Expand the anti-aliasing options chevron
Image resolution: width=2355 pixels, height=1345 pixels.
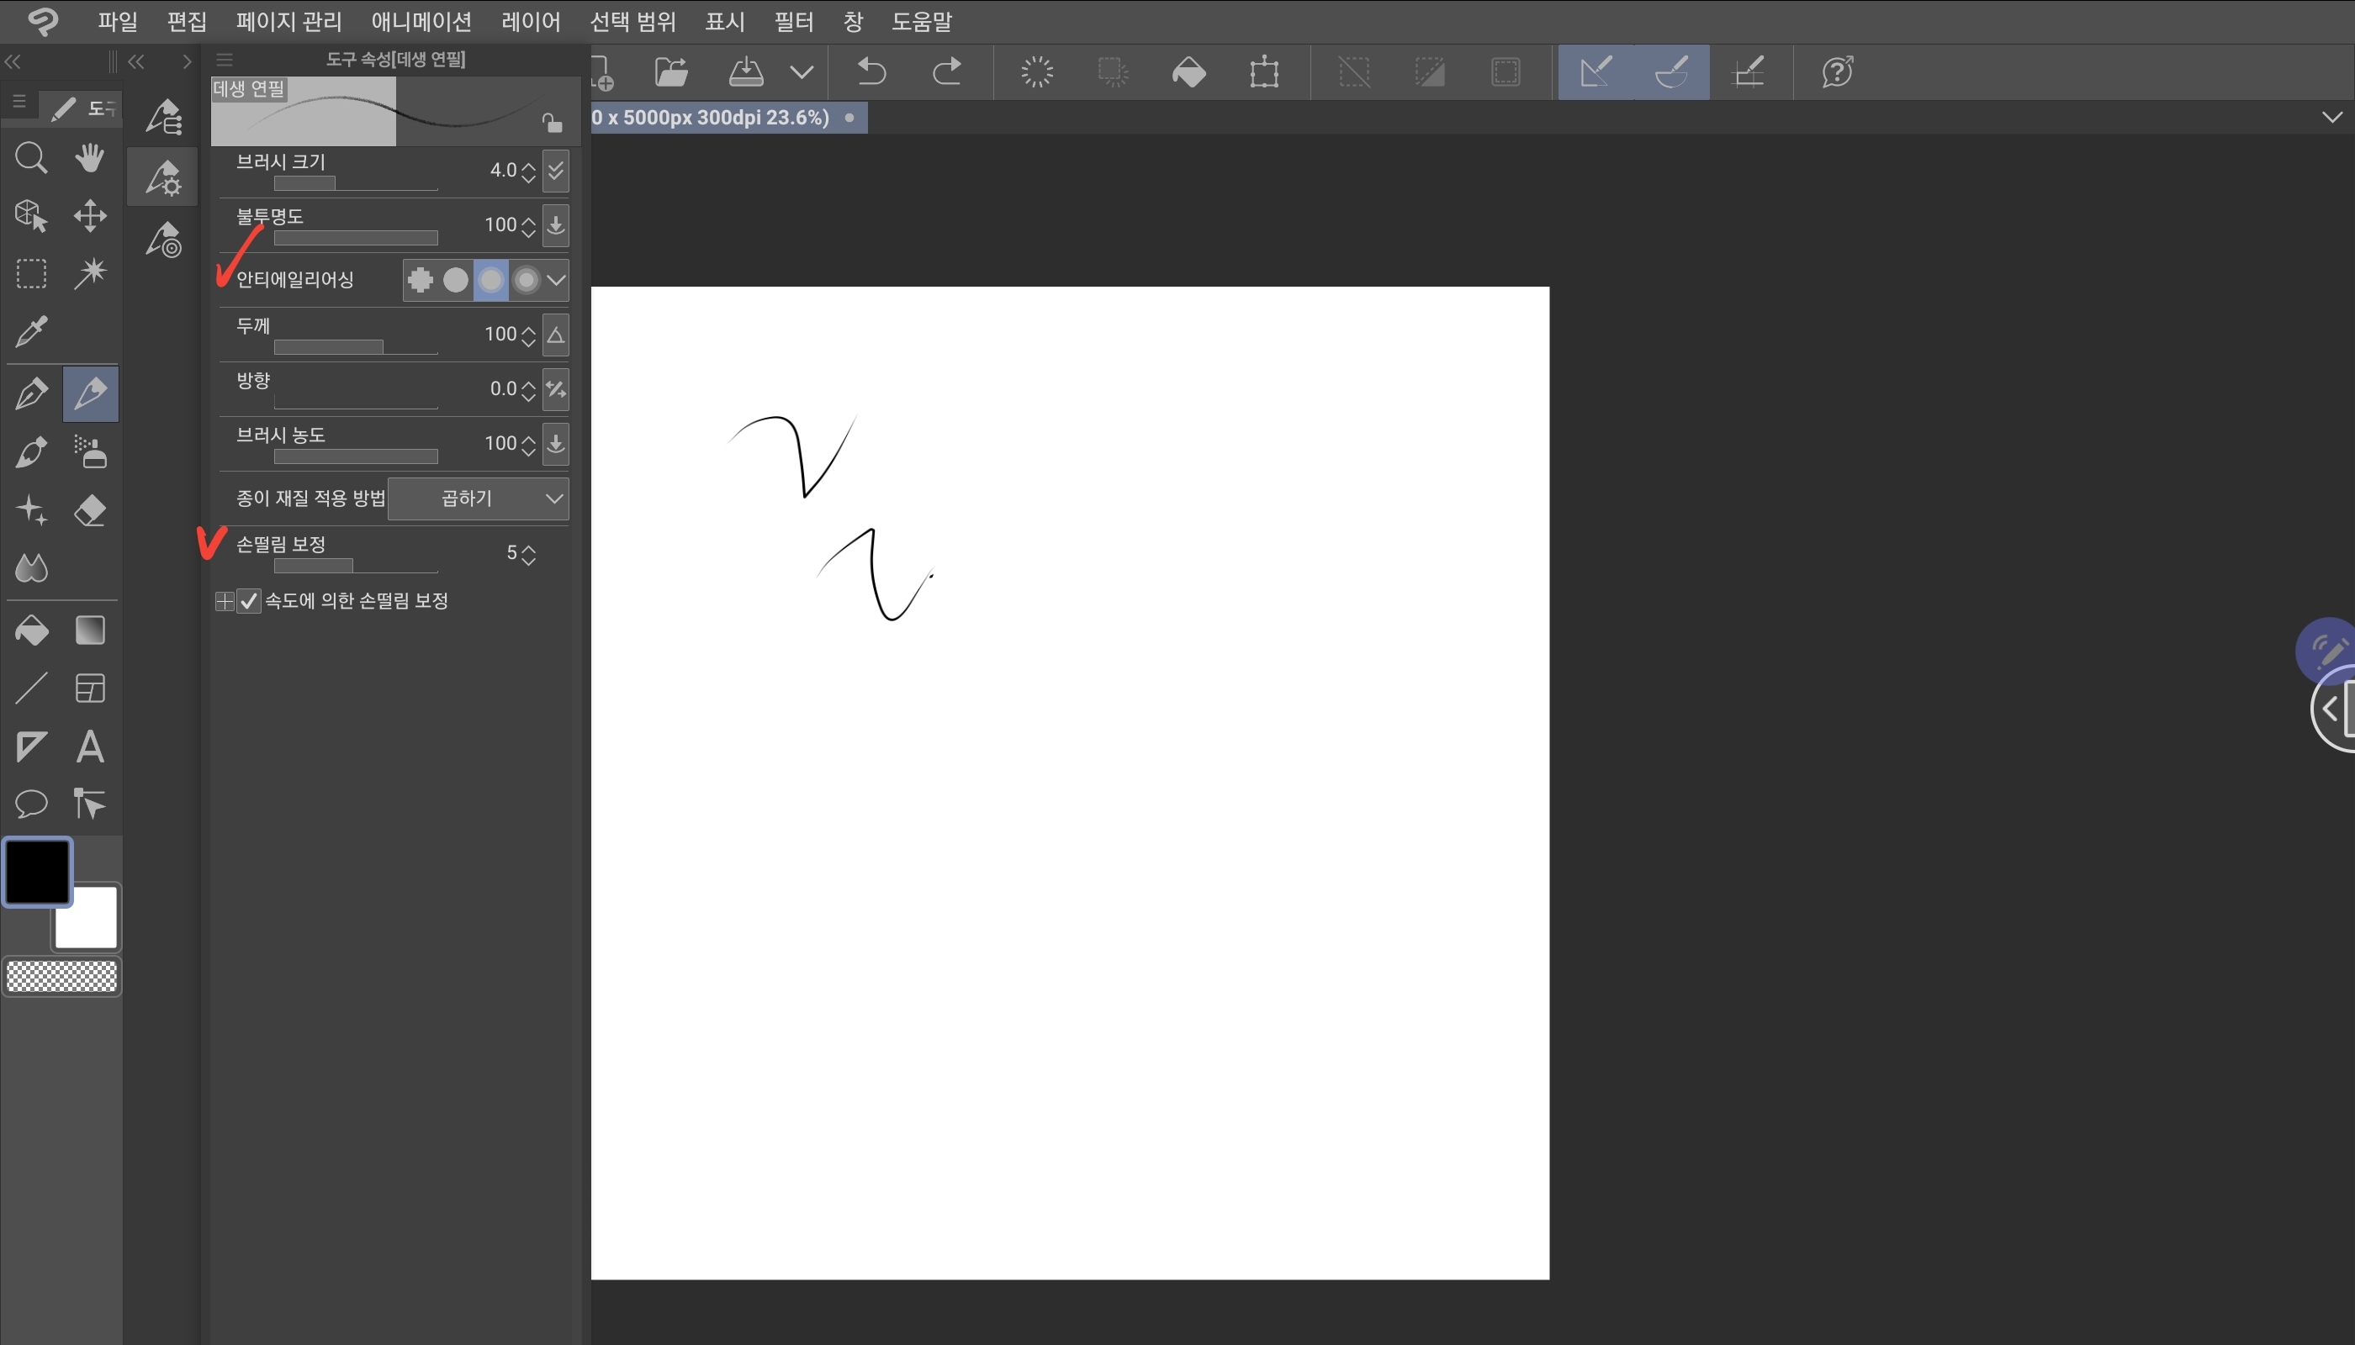[555, 280]
